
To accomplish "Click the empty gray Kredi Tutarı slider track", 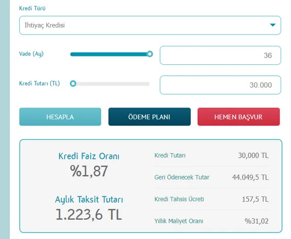I will click(x=113, y=84).
